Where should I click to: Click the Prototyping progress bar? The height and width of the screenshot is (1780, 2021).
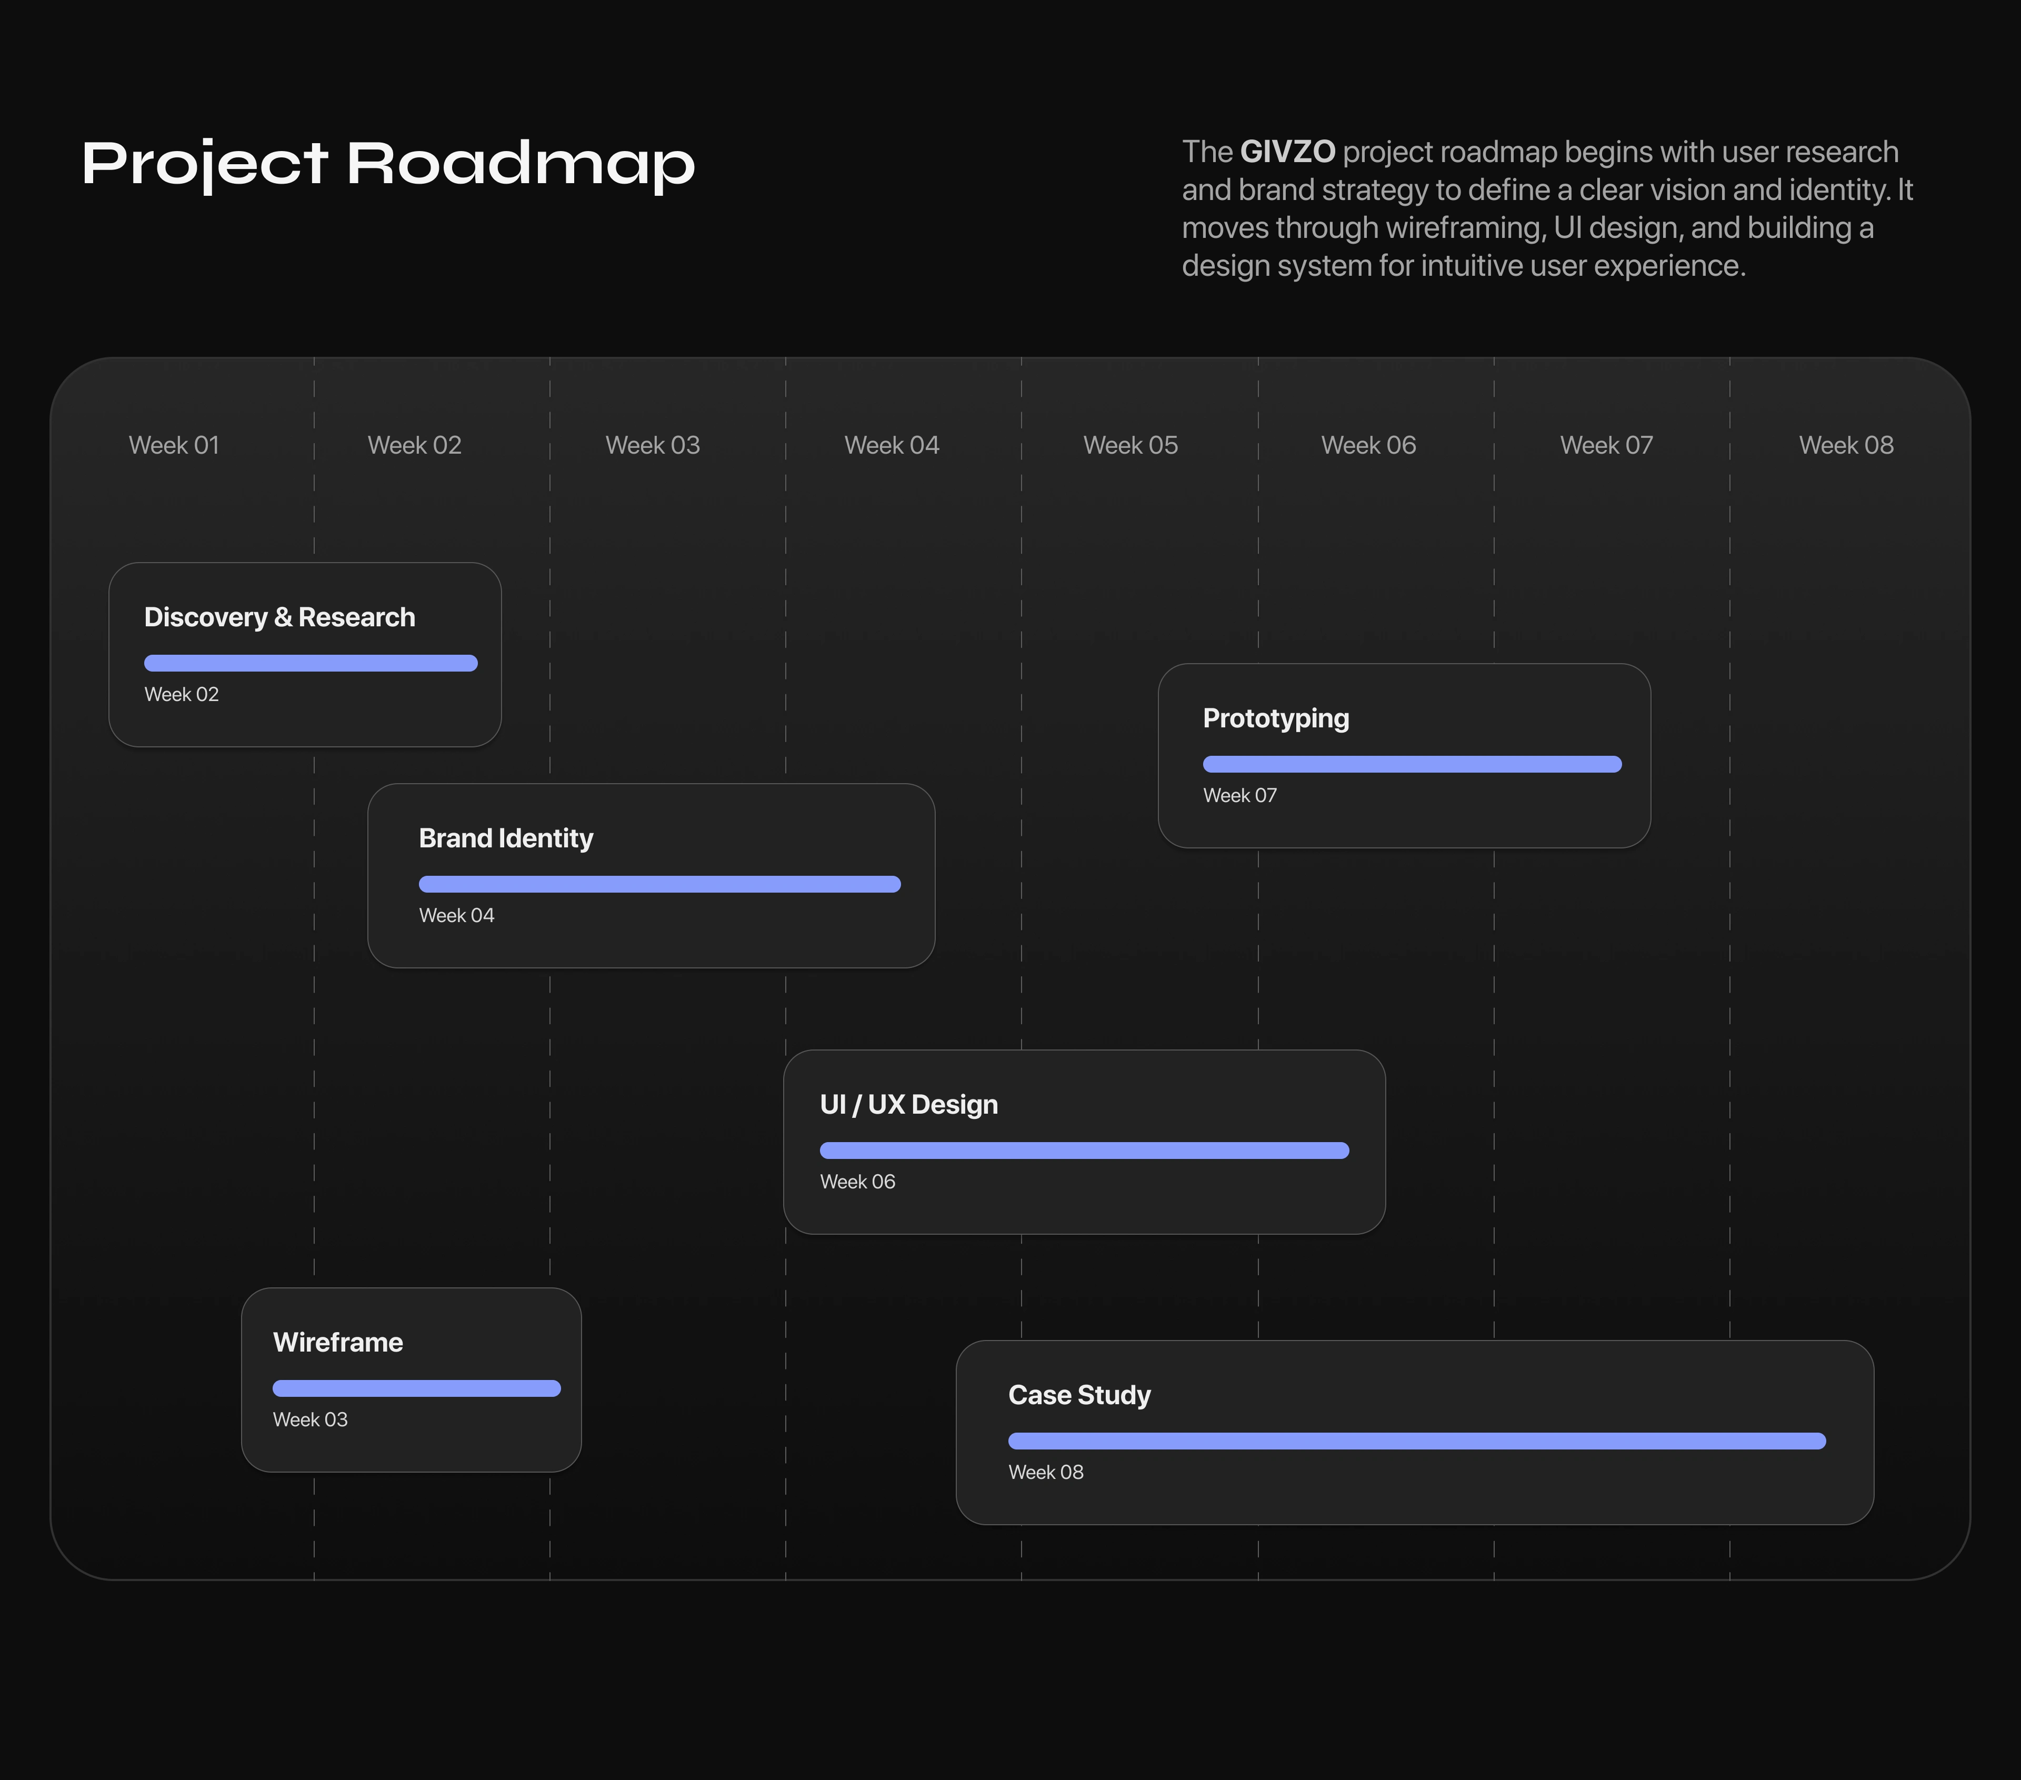1411,764
